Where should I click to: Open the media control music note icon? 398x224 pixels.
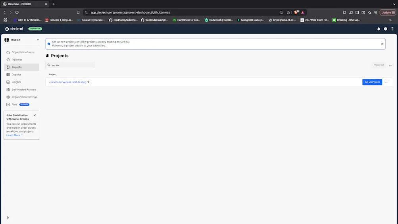[351, 12]
